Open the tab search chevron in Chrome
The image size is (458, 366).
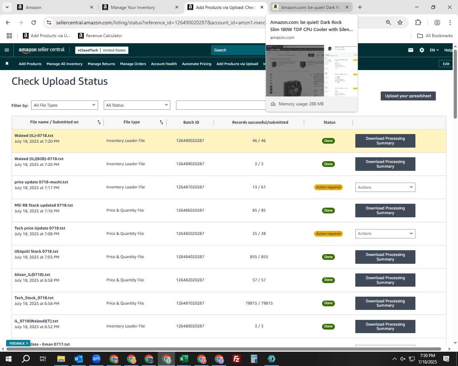(7, 7)
